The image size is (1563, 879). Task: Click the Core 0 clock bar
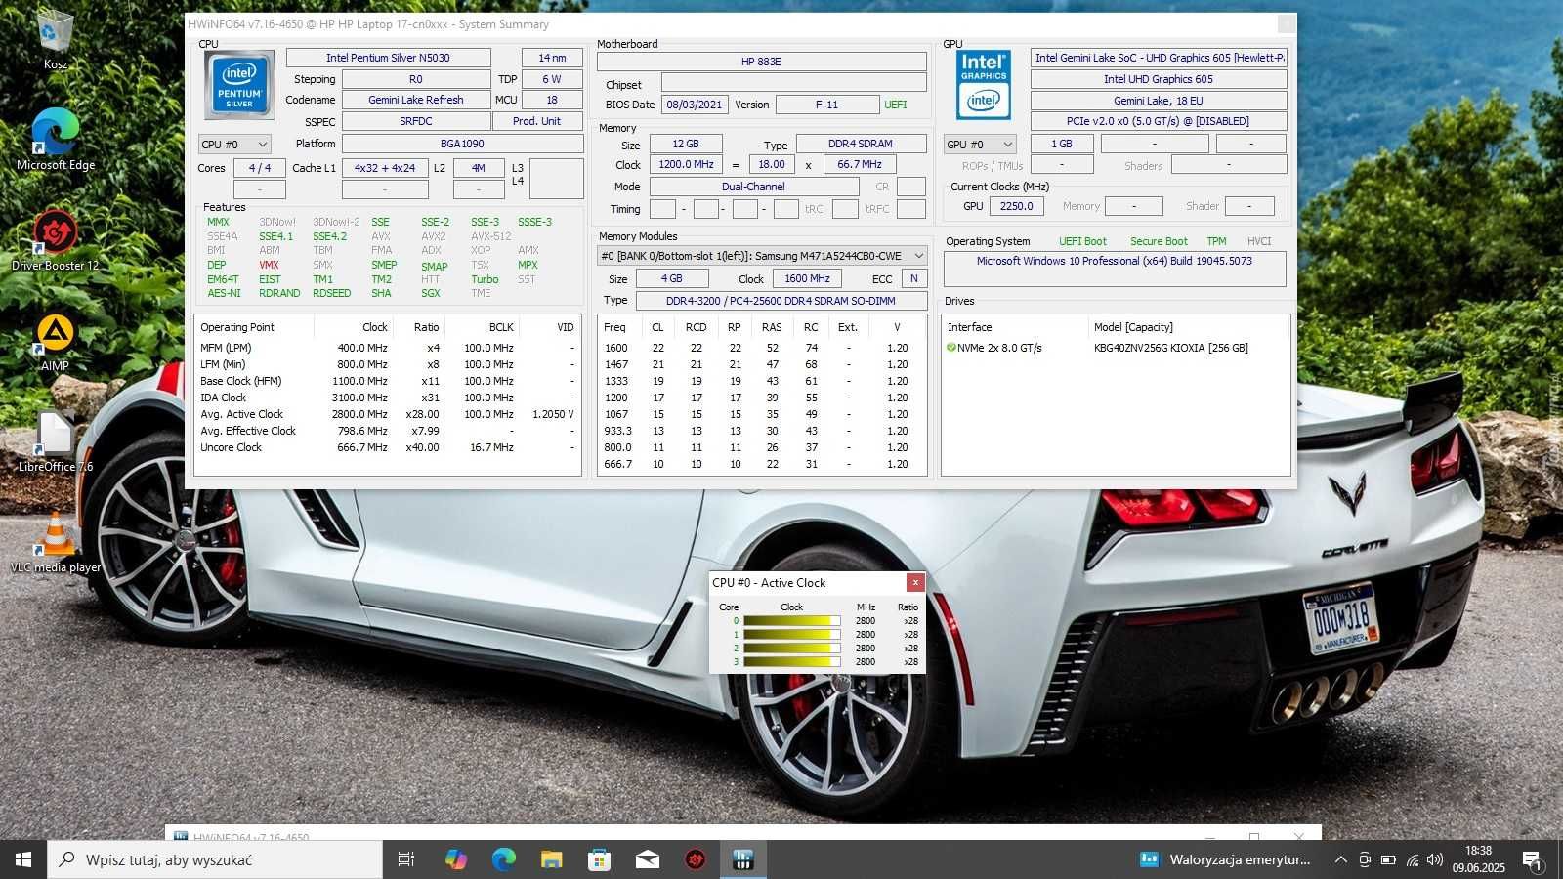791,621
